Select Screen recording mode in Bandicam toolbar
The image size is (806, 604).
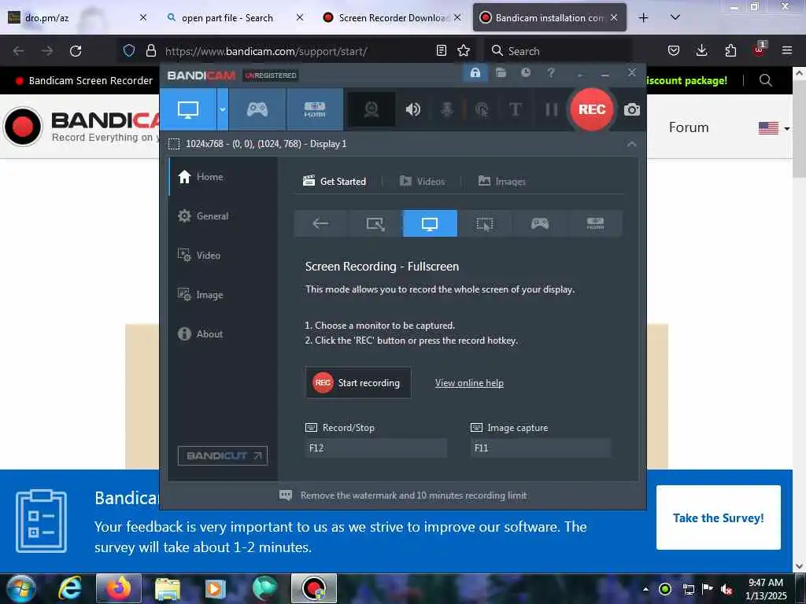click(x=187, y=109)
